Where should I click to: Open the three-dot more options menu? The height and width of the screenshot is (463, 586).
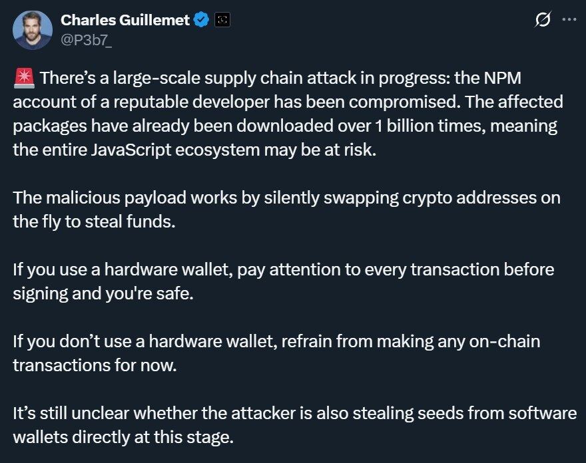(x=569, y=19)
